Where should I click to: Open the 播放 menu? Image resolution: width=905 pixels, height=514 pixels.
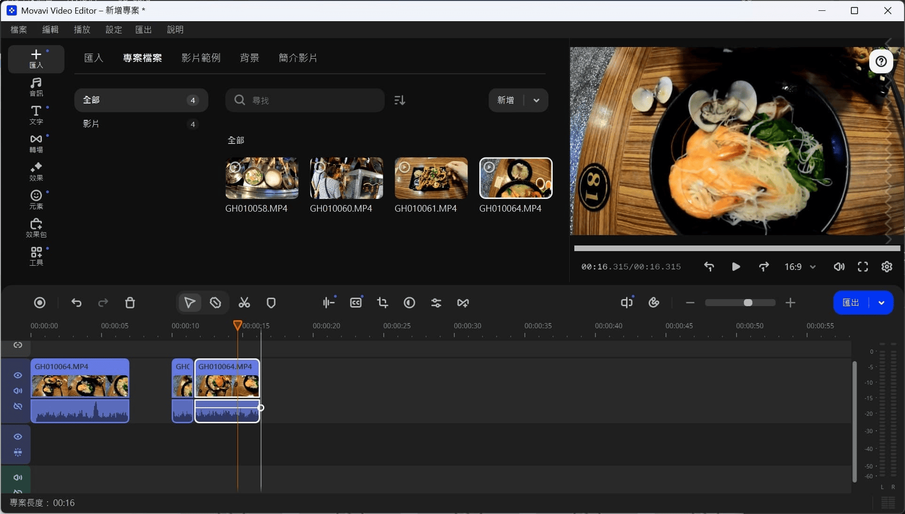(82, 30)
